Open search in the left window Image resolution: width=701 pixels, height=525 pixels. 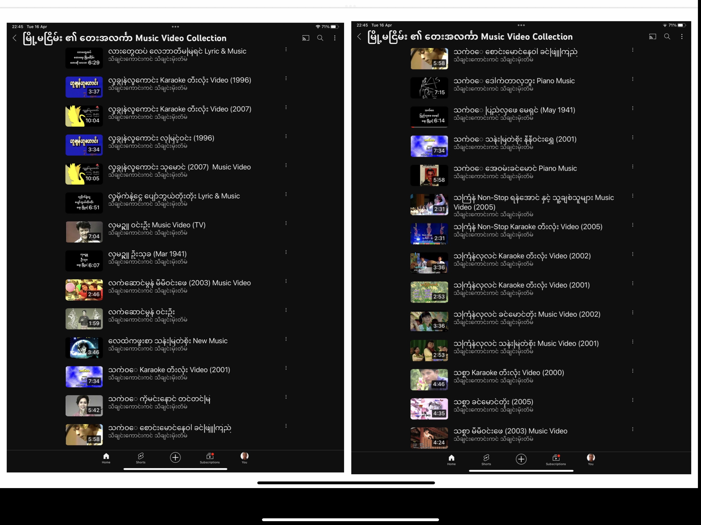pos(320,38)
